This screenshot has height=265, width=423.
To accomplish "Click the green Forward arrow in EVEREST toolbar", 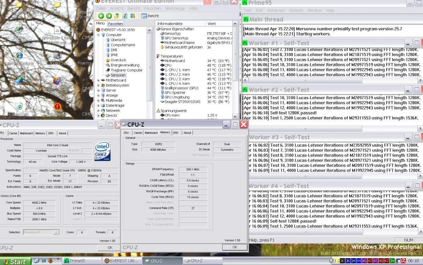I will pos(109,16).
